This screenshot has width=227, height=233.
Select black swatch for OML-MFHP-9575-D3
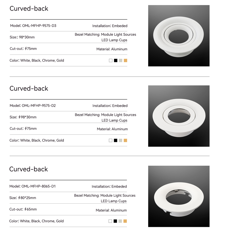pyautogui.click(x=116, y=61)
